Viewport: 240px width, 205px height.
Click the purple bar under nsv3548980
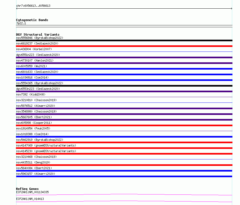tap(124, 114)
